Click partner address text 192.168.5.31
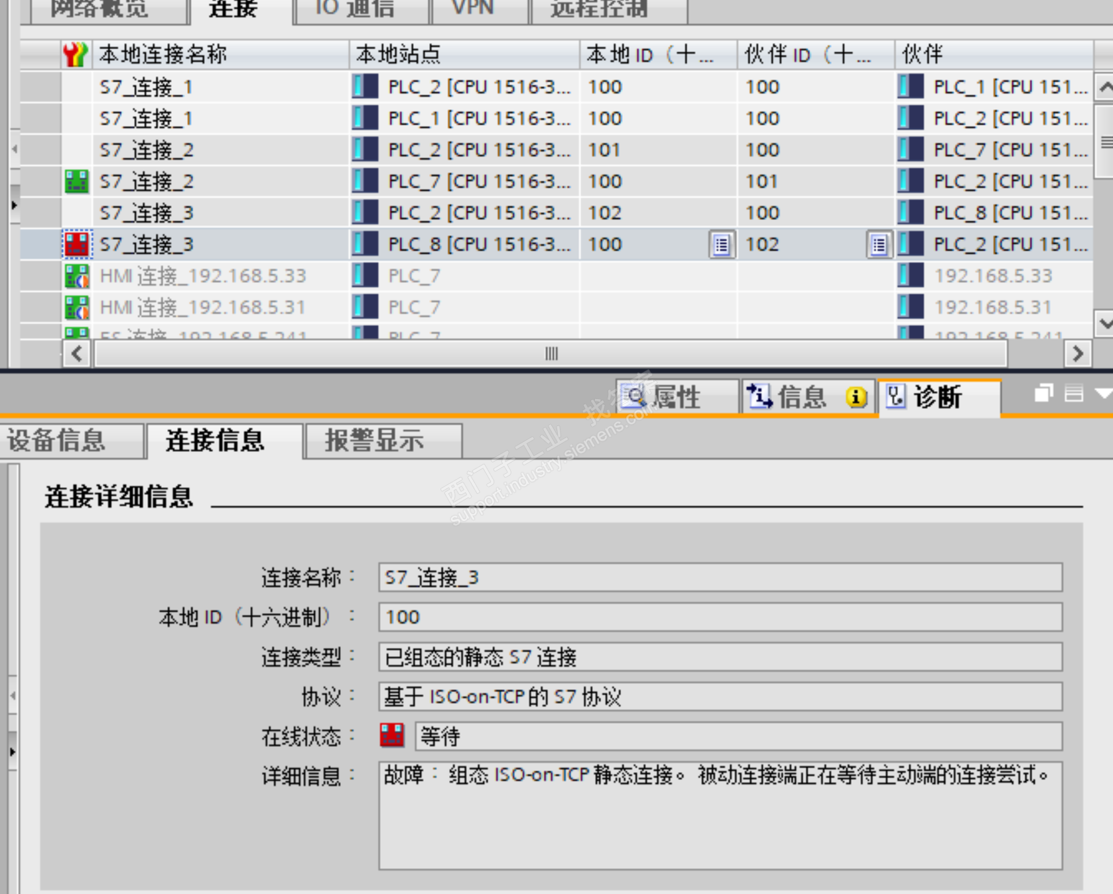 993,307
